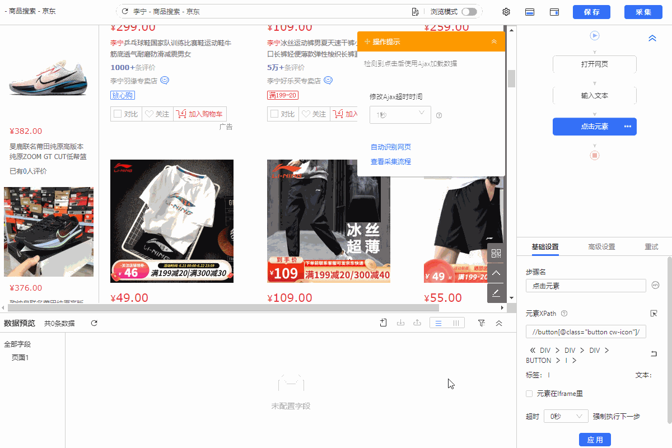
Task: Click the page edit icon in address bar
Action: [x=415, y=12]
